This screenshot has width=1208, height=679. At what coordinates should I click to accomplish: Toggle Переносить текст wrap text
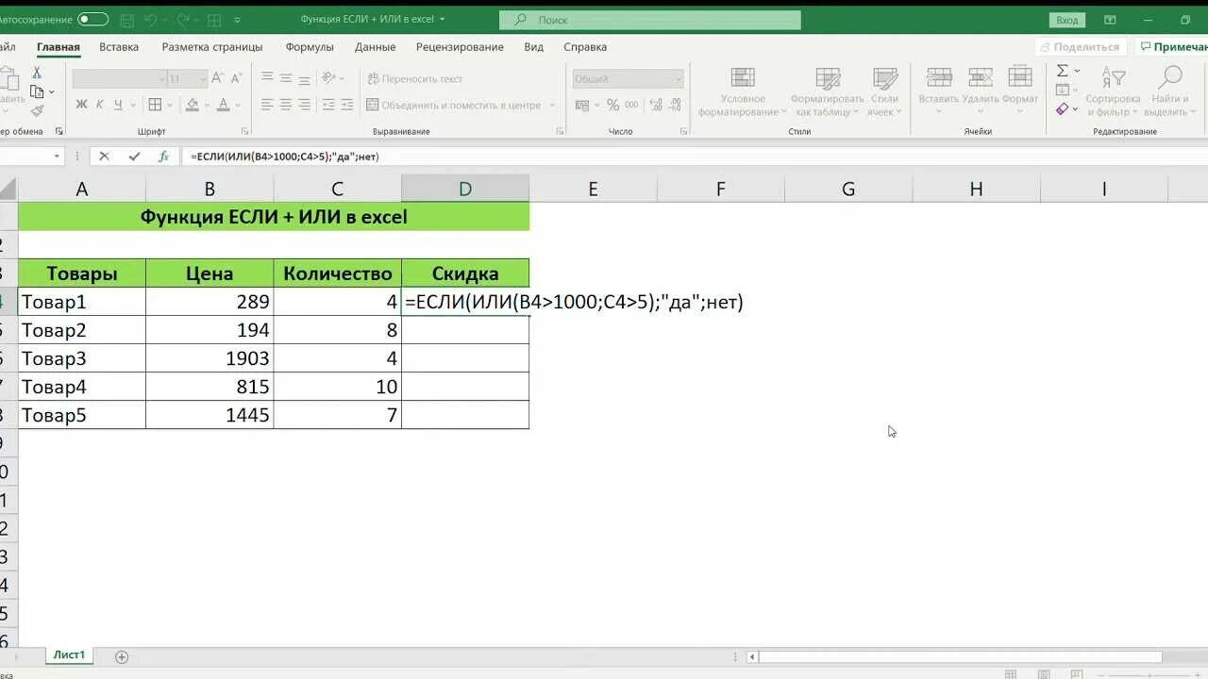415,79
